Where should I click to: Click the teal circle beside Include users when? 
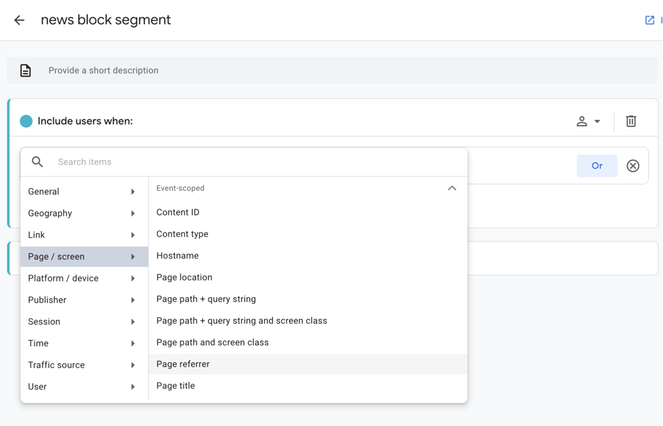pos(26,121)
